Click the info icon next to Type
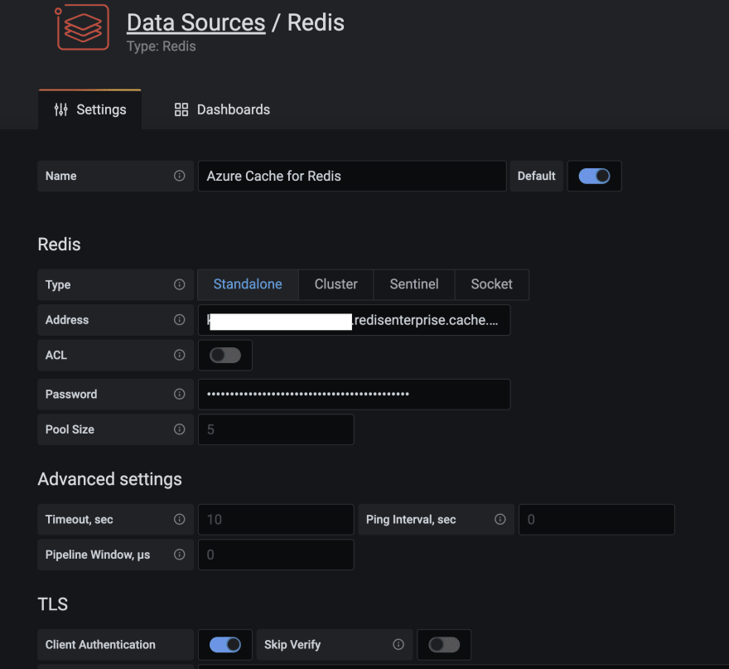This screenshot has height=669, width=729. tap(179, 284)
